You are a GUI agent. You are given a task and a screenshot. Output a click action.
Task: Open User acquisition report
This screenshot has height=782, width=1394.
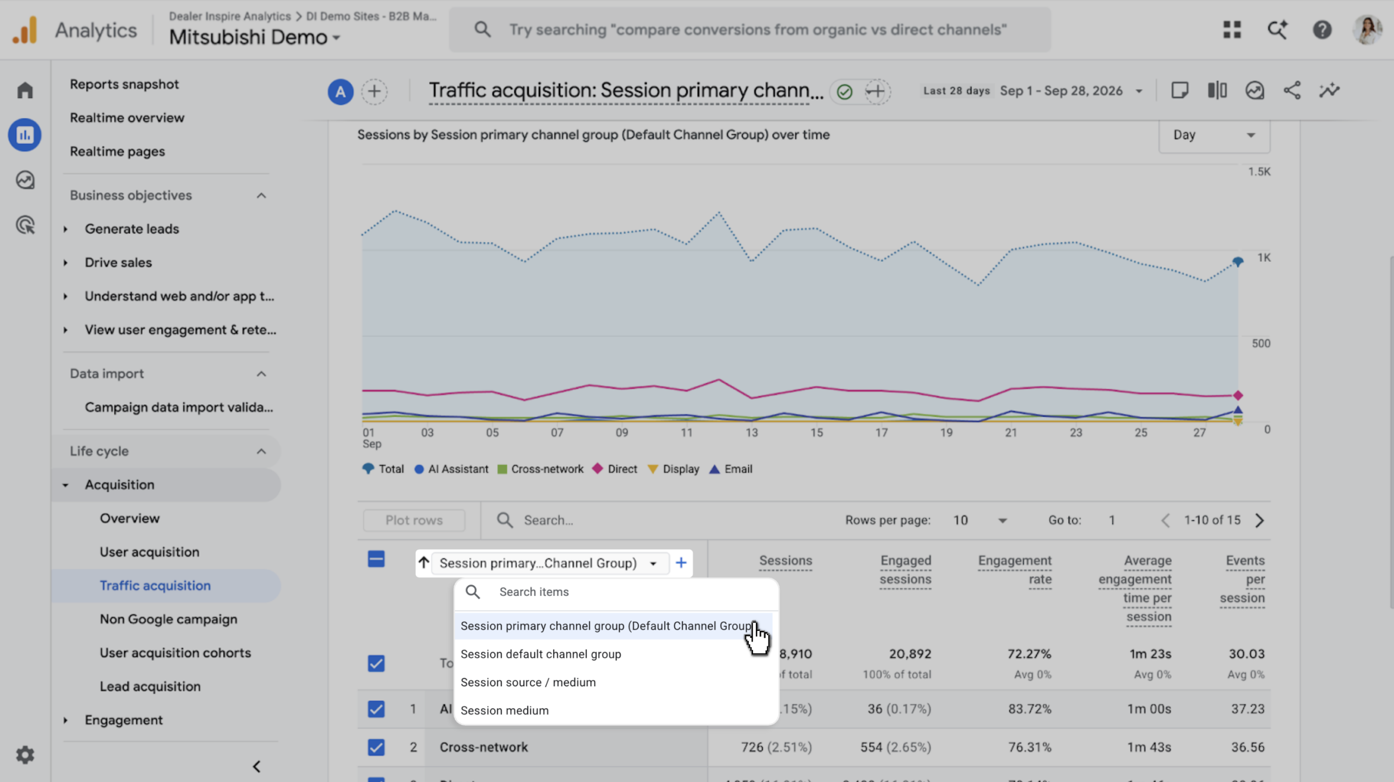pyautogui.click(x=149, y=552)
